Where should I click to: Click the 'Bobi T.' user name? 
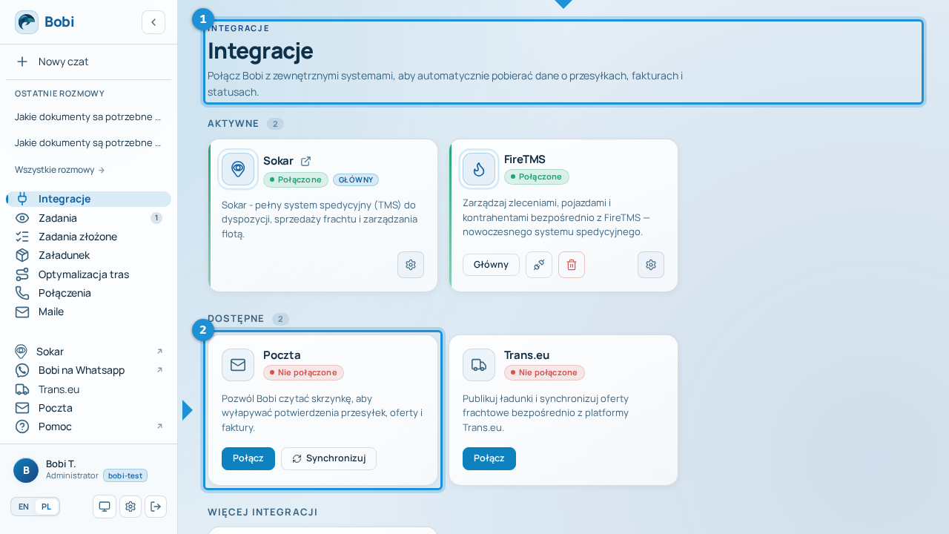click(x=61, y=464)
